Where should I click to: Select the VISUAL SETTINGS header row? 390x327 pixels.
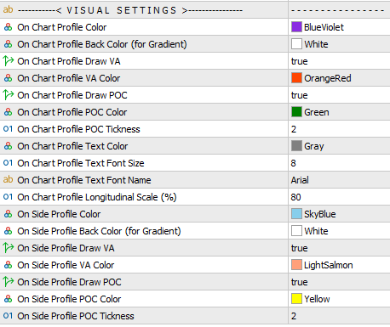[x=195, y=10]
